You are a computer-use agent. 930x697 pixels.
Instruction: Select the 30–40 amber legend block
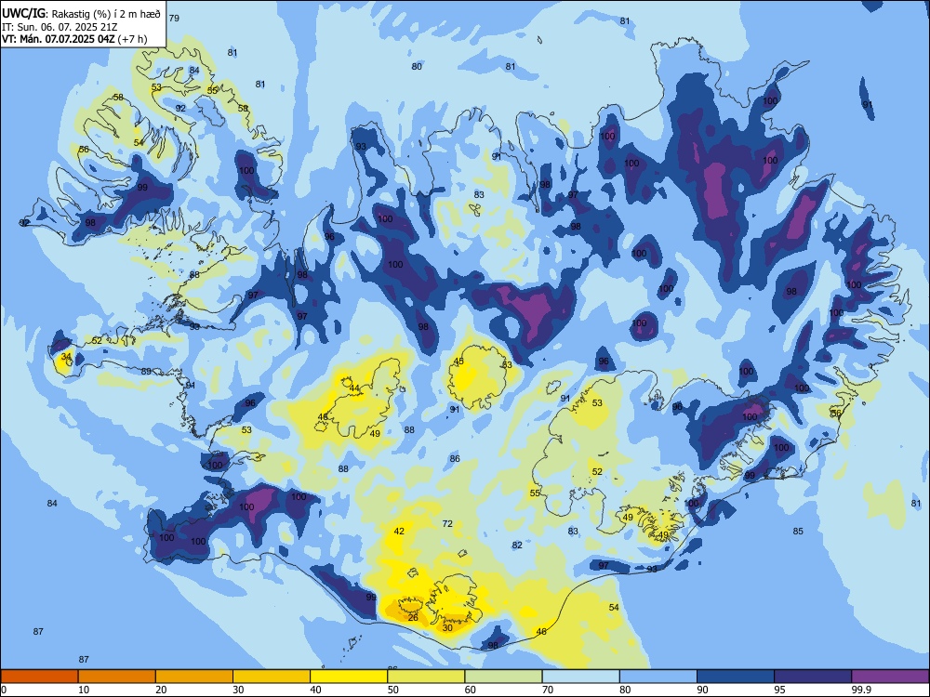[x=272, y=677]
